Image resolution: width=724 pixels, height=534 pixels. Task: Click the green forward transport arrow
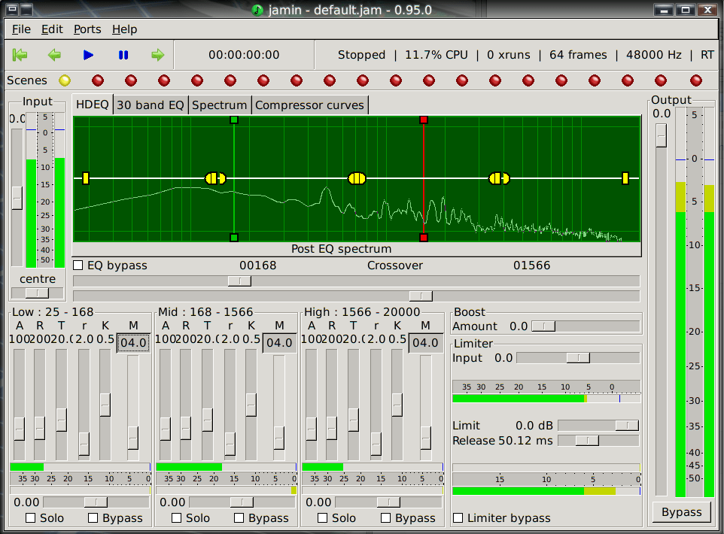pos(157,54)
